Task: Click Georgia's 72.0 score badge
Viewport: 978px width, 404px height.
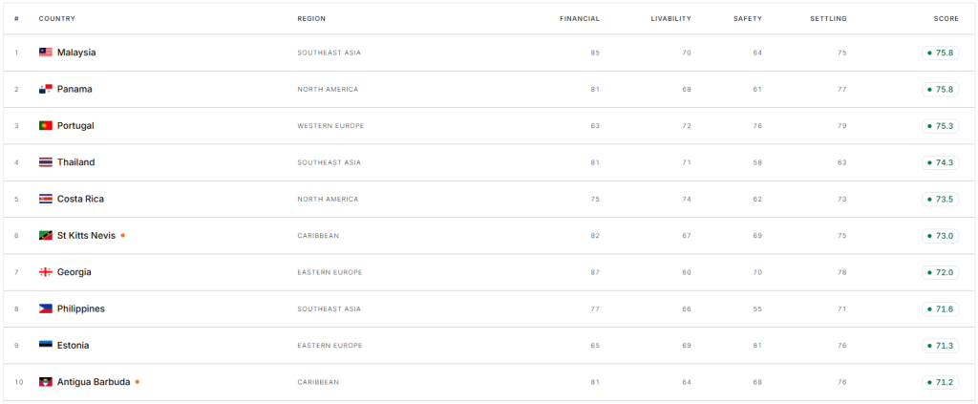Action: [x=940, y=272]
